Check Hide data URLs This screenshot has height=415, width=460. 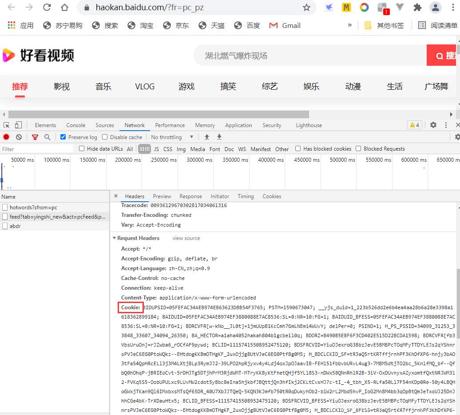click(x=82, y=149)
